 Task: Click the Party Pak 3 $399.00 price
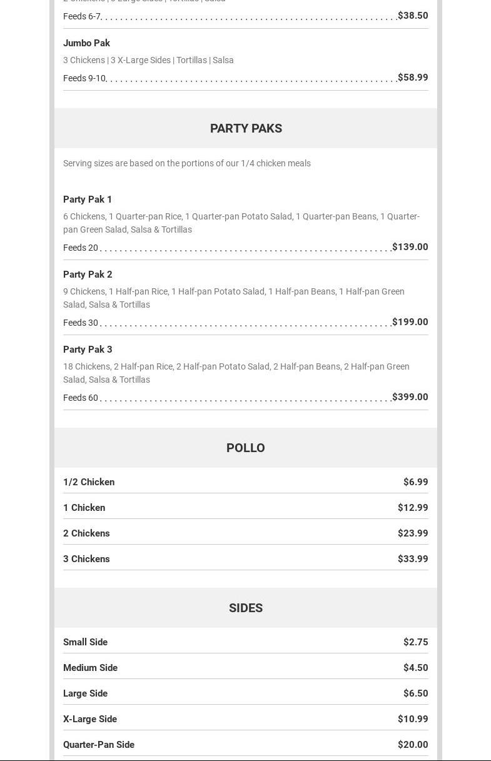(x=410, y=397)
